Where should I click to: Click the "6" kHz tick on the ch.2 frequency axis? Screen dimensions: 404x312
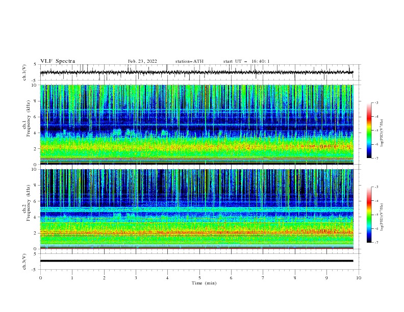(35, 201)
